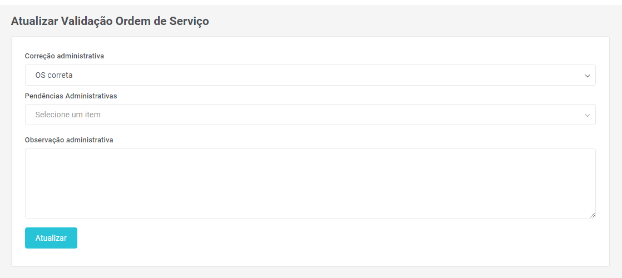Select the 'OS correta' value text

pos(54,75)
